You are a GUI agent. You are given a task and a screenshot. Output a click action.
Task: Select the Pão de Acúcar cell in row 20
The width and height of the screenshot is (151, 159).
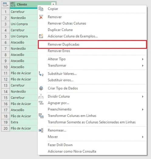(24, 129)
